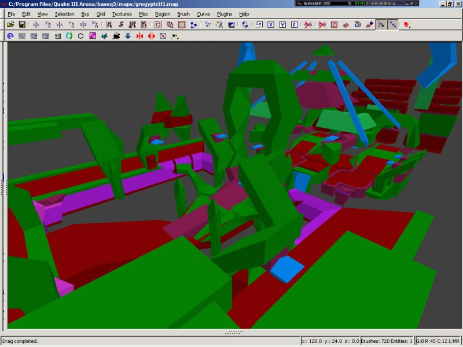Click the red diamond pattern icon
Image resolution: width=463 pixels, height=347 pixels.
(x=346, y=25)
